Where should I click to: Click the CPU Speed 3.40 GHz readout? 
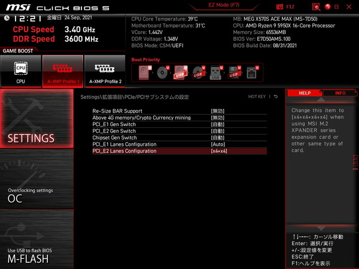pos(54,29)
